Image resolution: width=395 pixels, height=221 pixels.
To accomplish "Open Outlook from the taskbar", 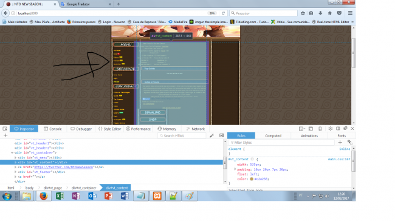I will pyautogui.click(x=92, y=196).
